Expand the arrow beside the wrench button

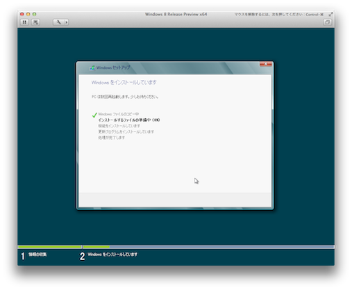[x=67, y=22]
